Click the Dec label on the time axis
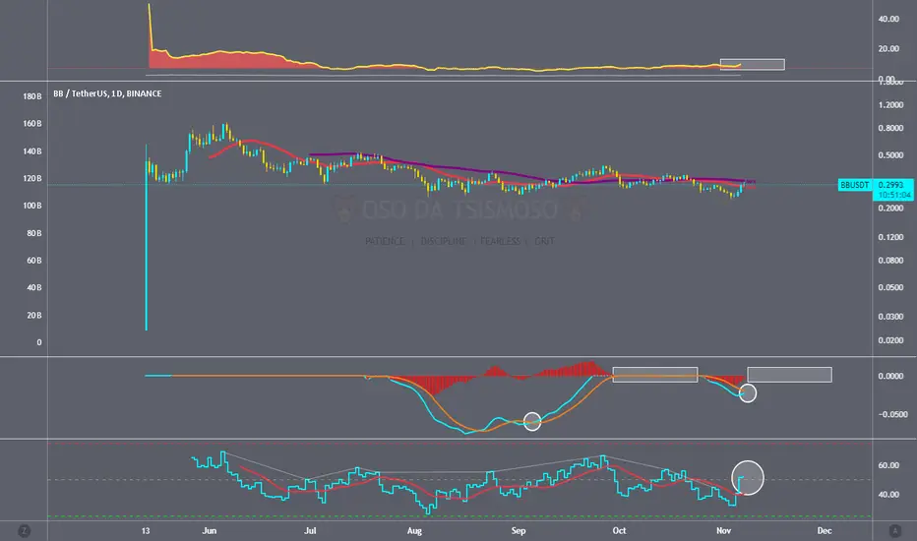The height and width of the screenshot is (541, 917). (x=824, y=530)
